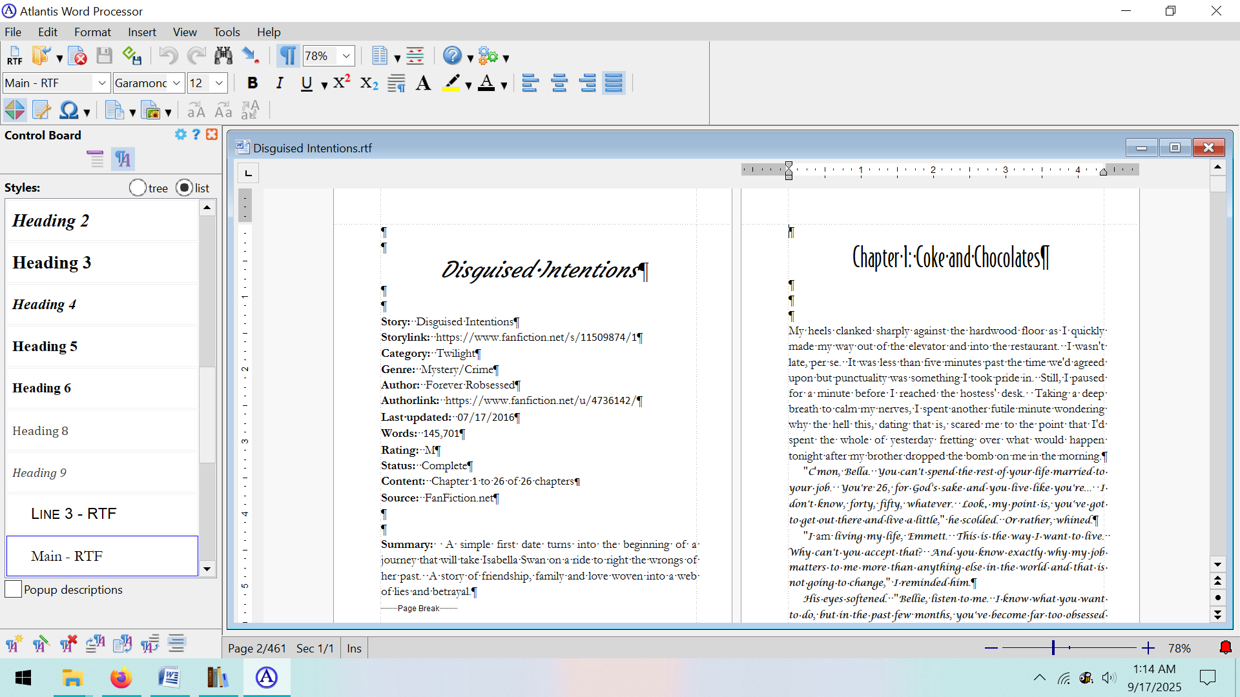Click the insert picture icon

[x=150, y=110]
